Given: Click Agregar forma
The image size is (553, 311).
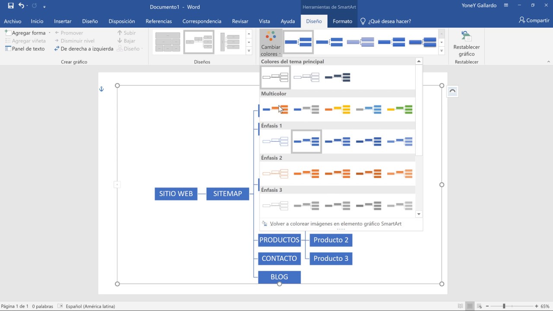Looking at the screenshot, I should pos(25,33).
